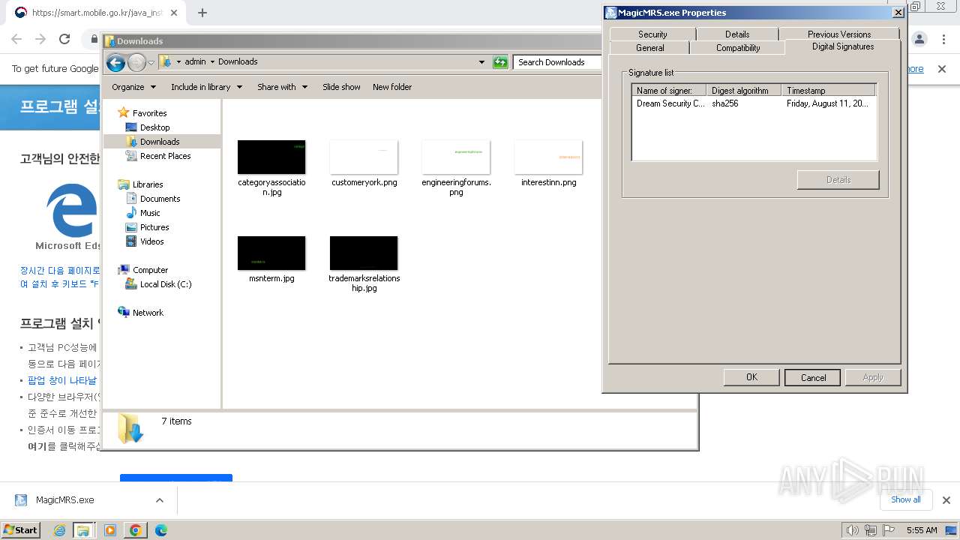
Task: Open Microsoft Edge from taskbar
Action: click(160, 530)
